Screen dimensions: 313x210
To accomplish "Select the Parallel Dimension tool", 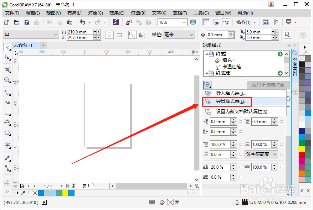I will click(x=7, y=158).
